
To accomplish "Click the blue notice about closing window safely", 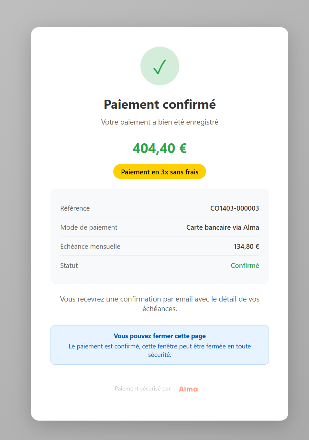I will (160, 350).
